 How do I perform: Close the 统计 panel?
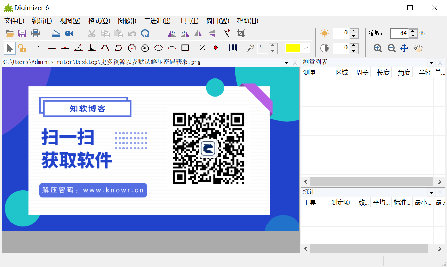[440, 192]
